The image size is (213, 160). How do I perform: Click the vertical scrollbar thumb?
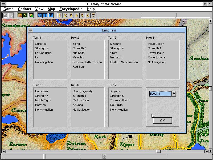(210, 89)
